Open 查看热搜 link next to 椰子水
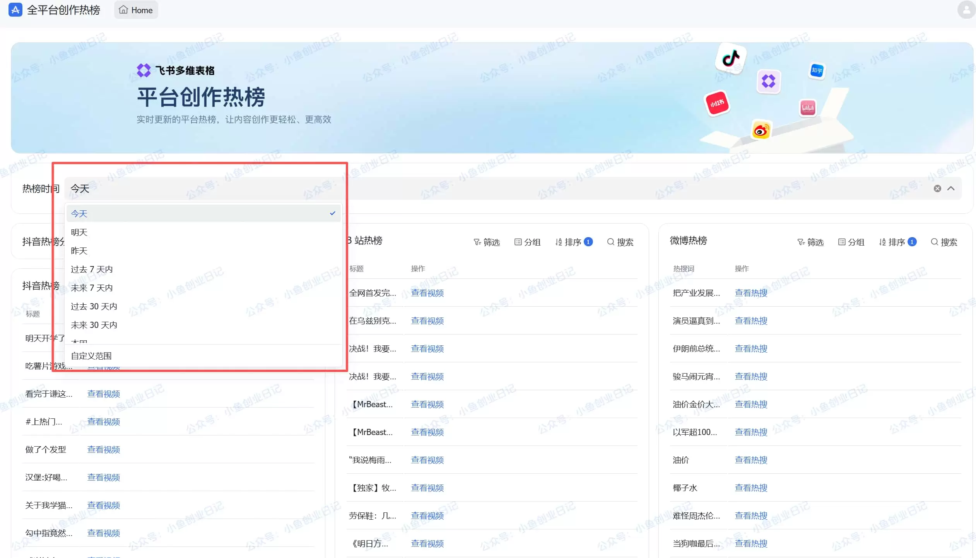 point(751,488)
